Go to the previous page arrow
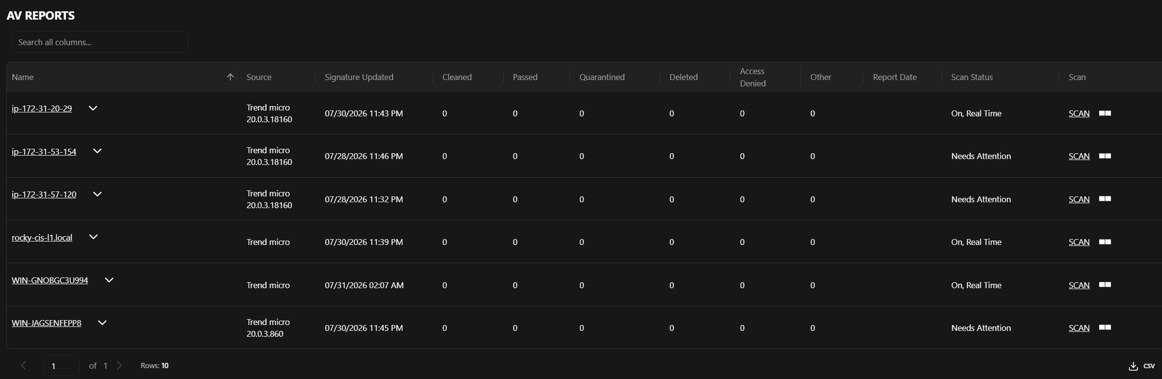 tap(23, 366)
